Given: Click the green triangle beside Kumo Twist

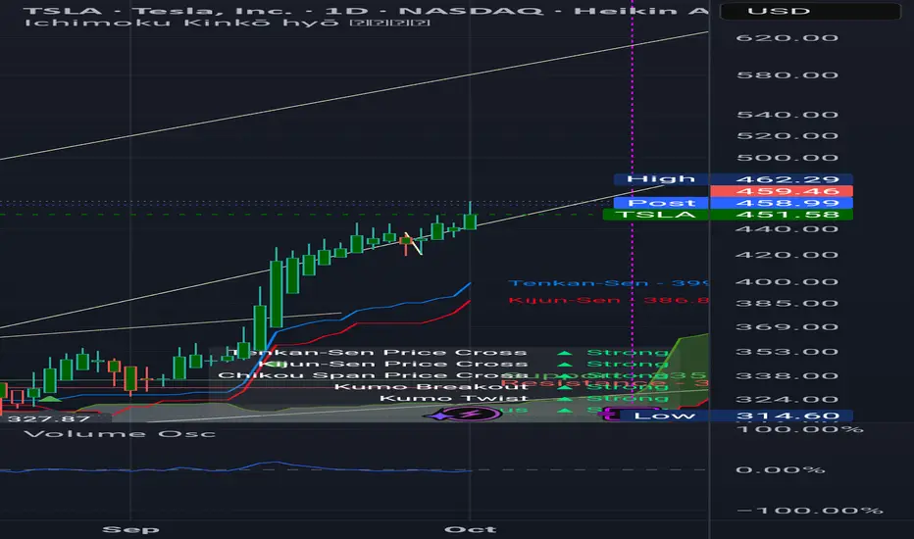Looking at the screenshot, I should pyautogui.click(x=564, y=399).
